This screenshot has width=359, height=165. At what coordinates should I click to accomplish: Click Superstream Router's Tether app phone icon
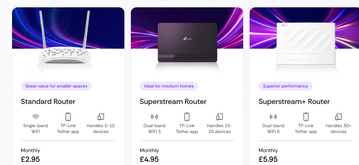[x=187, y=117]
